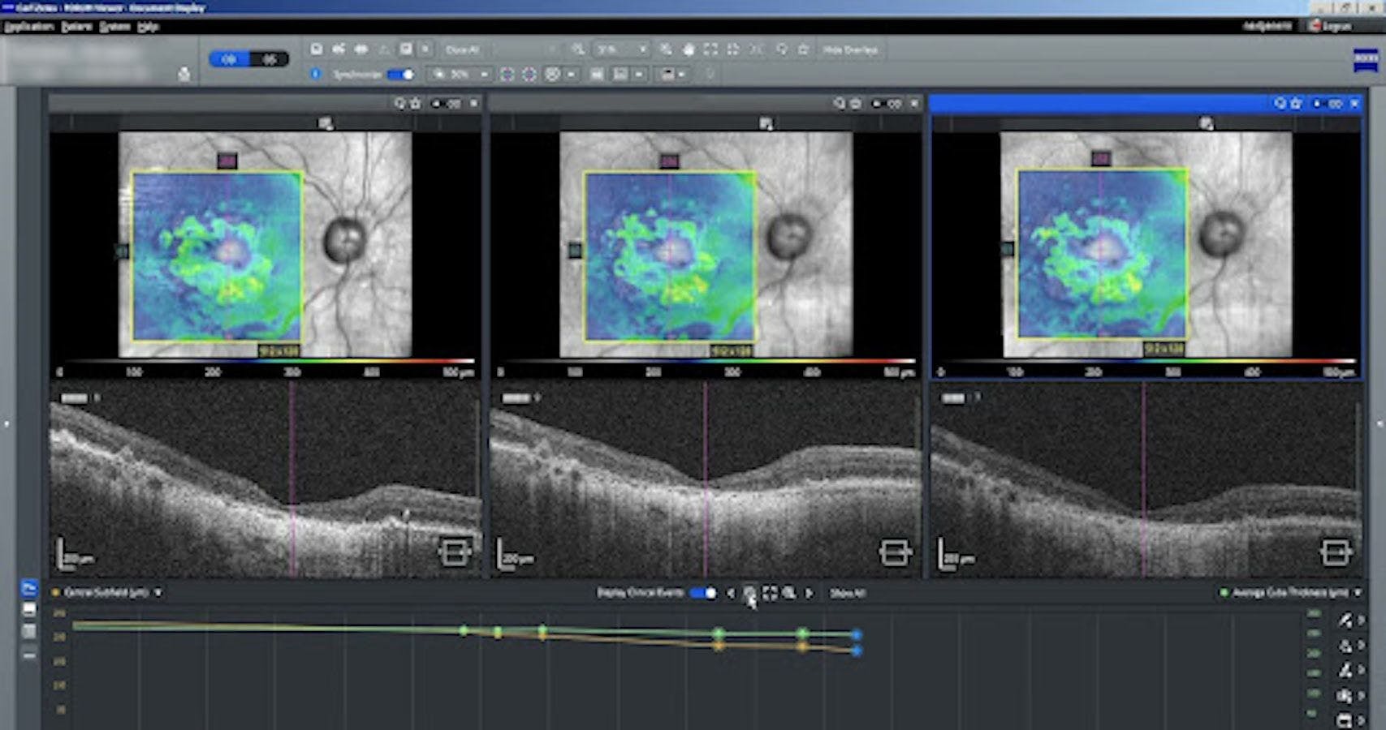1386x730 pixels.
Task: Click the left panel collapse handle
Action: click(x=6, y=423)
